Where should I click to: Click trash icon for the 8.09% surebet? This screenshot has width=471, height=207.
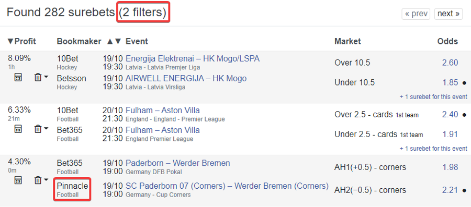pyautogui.click(x=38, y=78)
